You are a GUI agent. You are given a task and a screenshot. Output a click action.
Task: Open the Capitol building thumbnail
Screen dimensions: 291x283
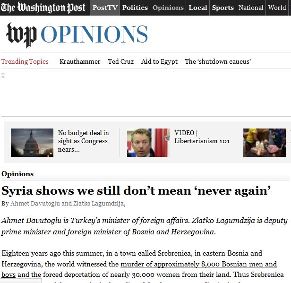coord(32,143)
